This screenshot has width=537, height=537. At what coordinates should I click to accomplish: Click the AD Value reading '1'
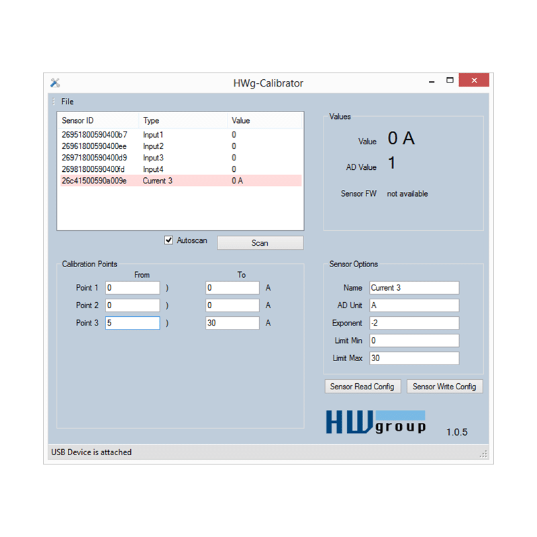(x=392, y=162)
